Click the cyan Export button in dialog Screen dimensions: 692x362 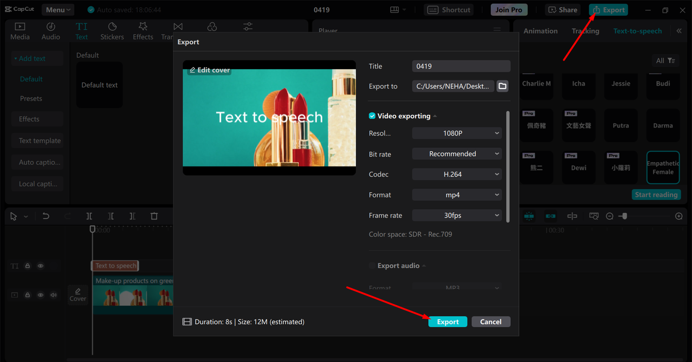click(x=448, y=321)
